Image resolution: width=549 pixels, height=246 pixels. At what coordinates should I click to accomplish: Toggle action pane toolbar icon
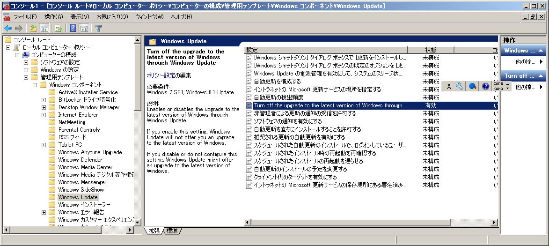(x=84, y=29)
